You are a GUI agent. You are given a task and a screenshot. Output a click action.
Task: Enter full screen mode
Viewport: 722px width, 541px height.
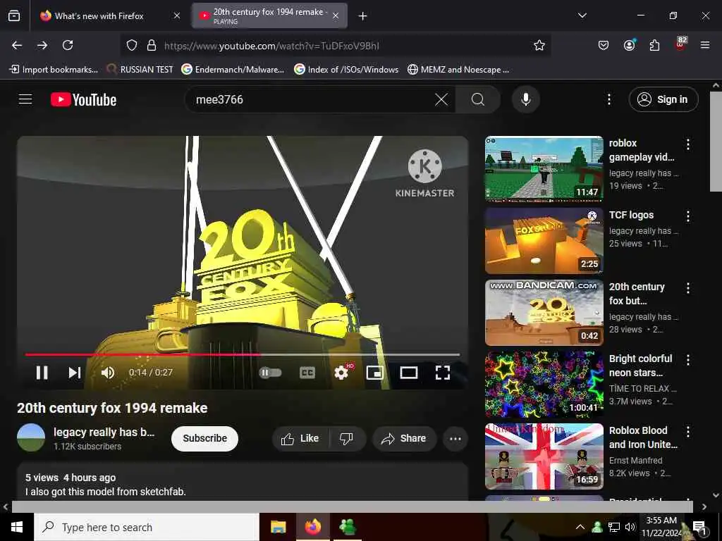(x=443, y=372)
